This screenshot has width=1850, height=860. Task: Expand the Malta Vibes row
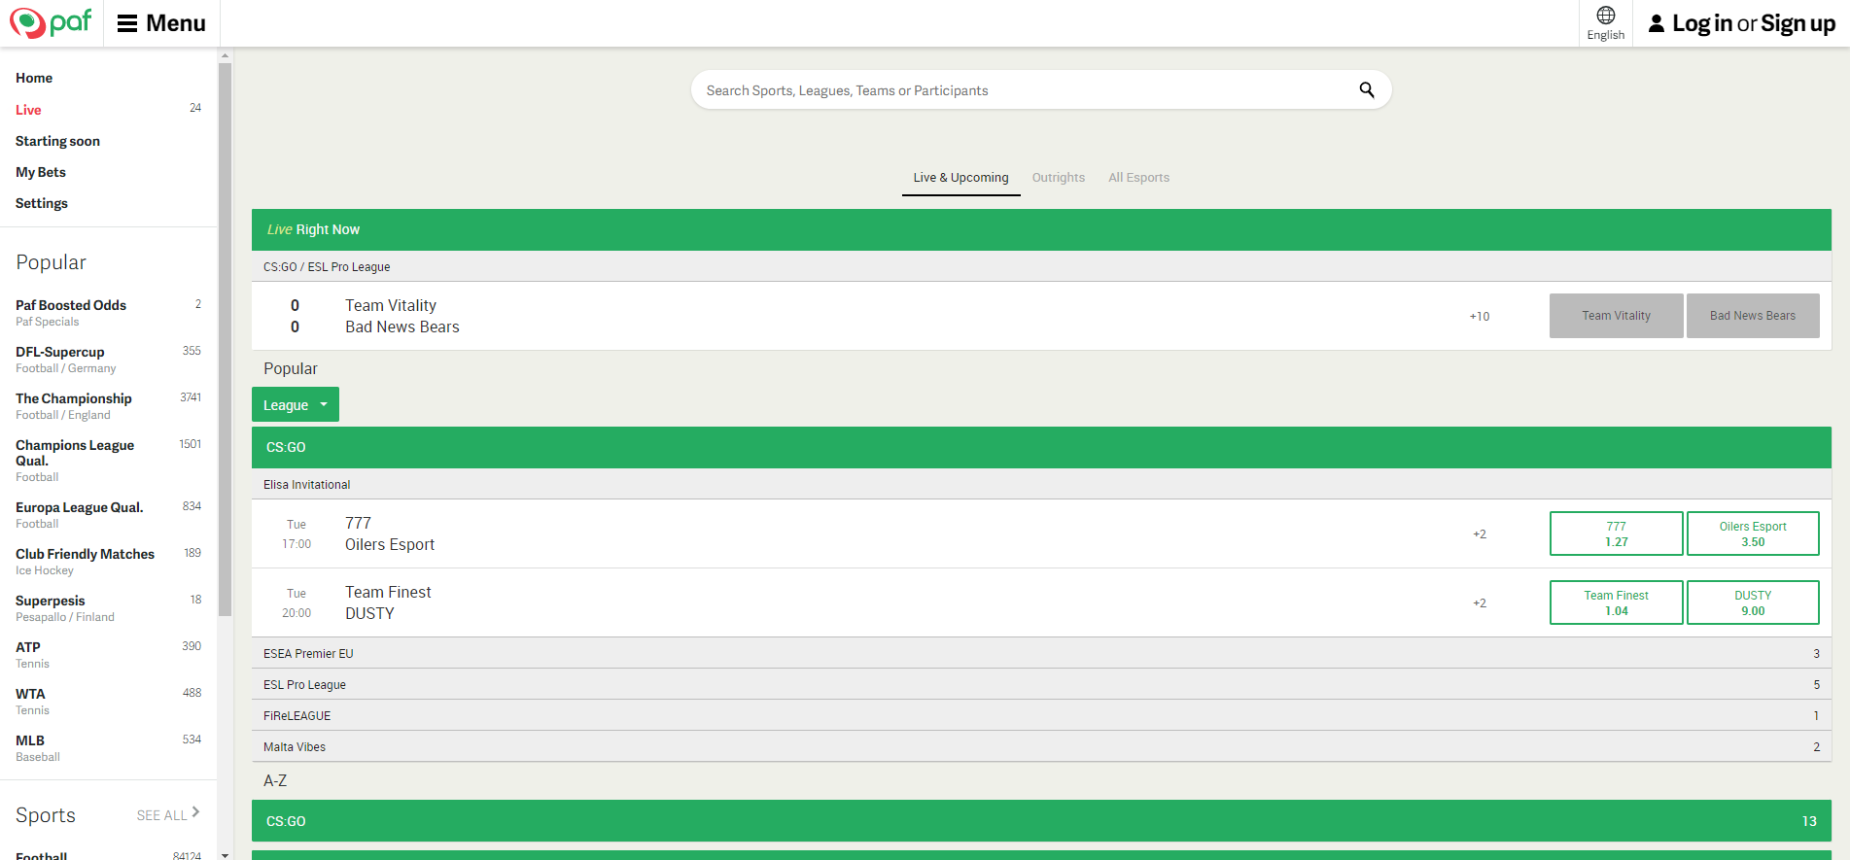(1041, 746)
